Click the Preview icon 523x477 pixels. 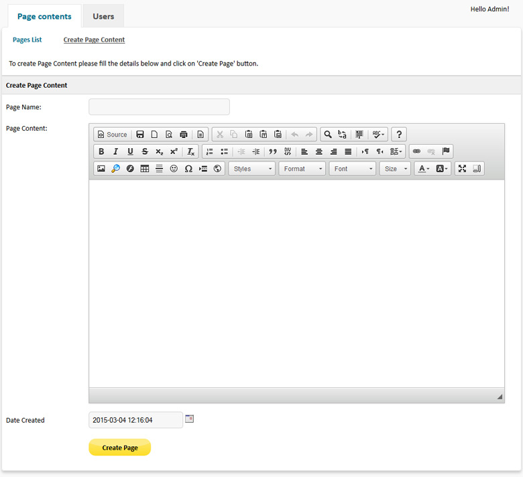point(169,135)
